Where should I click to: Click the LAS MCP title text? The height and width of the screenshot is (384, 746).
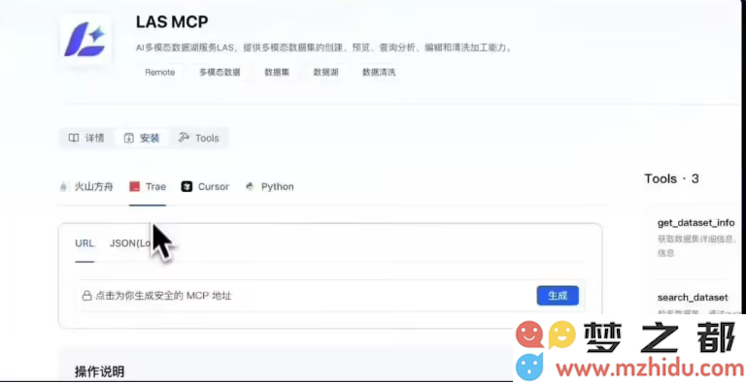172,22
